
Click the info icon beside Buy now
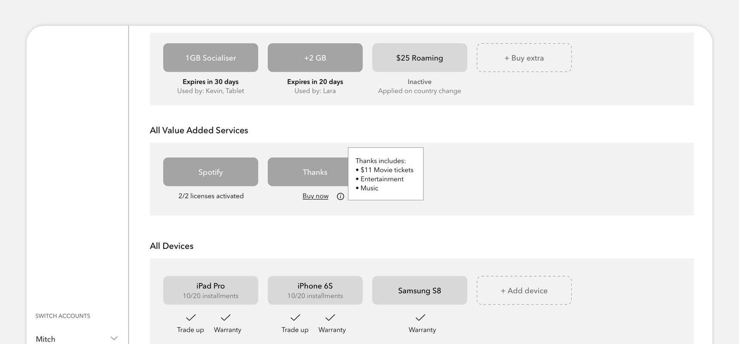click(x=340, y=197)
